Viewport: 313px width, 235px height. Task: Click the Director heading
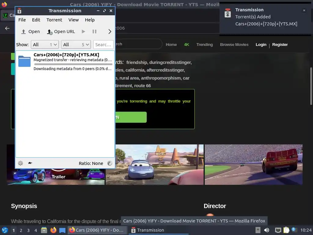pyautogui.click(x=215, y=206)
